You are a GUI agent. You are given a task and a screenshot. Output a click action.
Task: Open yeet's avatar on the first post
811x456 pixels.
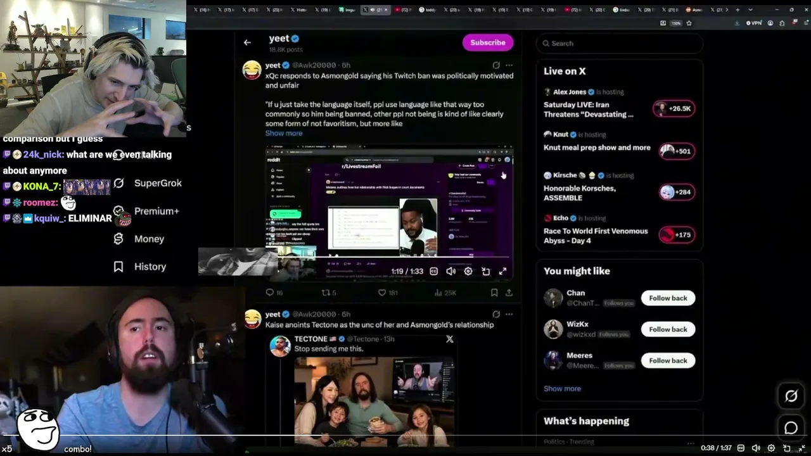(252, 70)
